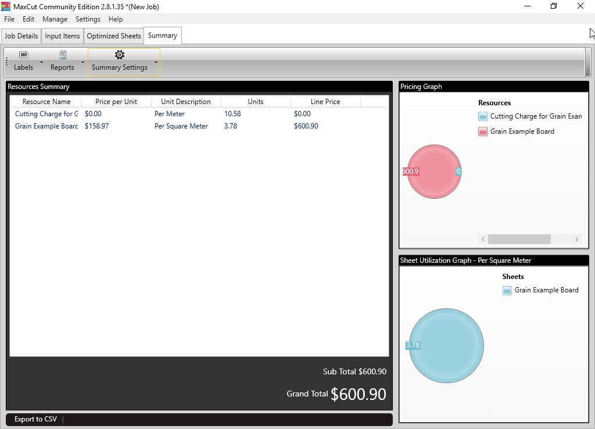This screenshot has height=429, width=595.
Task: Select the Grain Example Board resource row
Action: [46, 126]
